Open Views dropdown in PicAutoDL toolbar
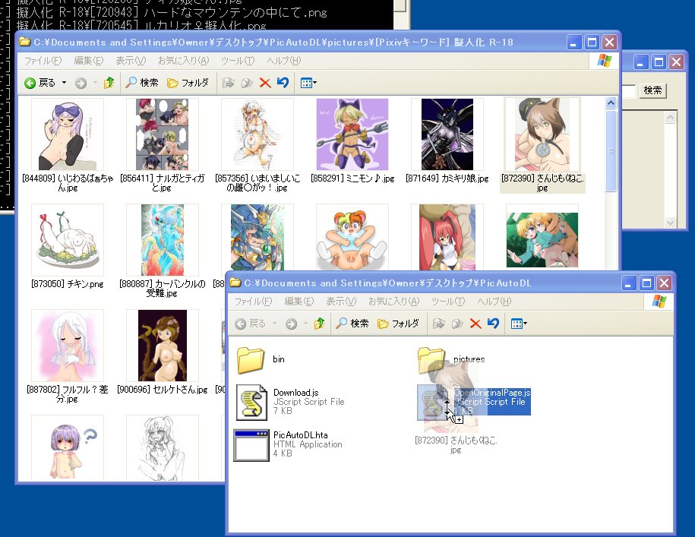Viewport: 695px width, 537px height. (519, 324)
